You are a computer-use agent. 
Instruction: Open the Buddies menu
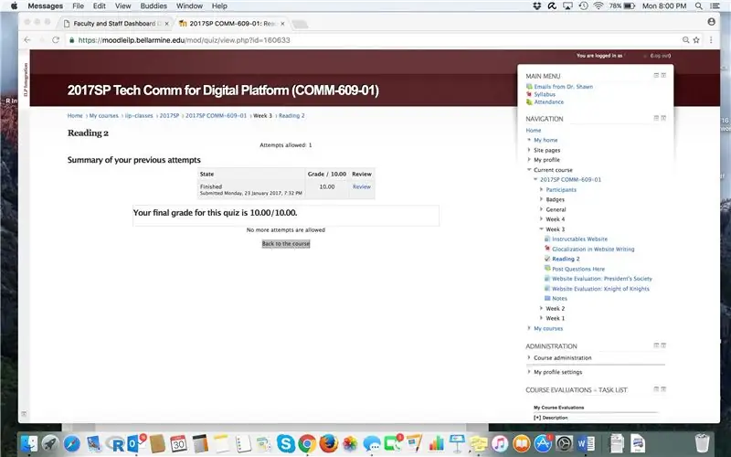click(x=154, y=6)
